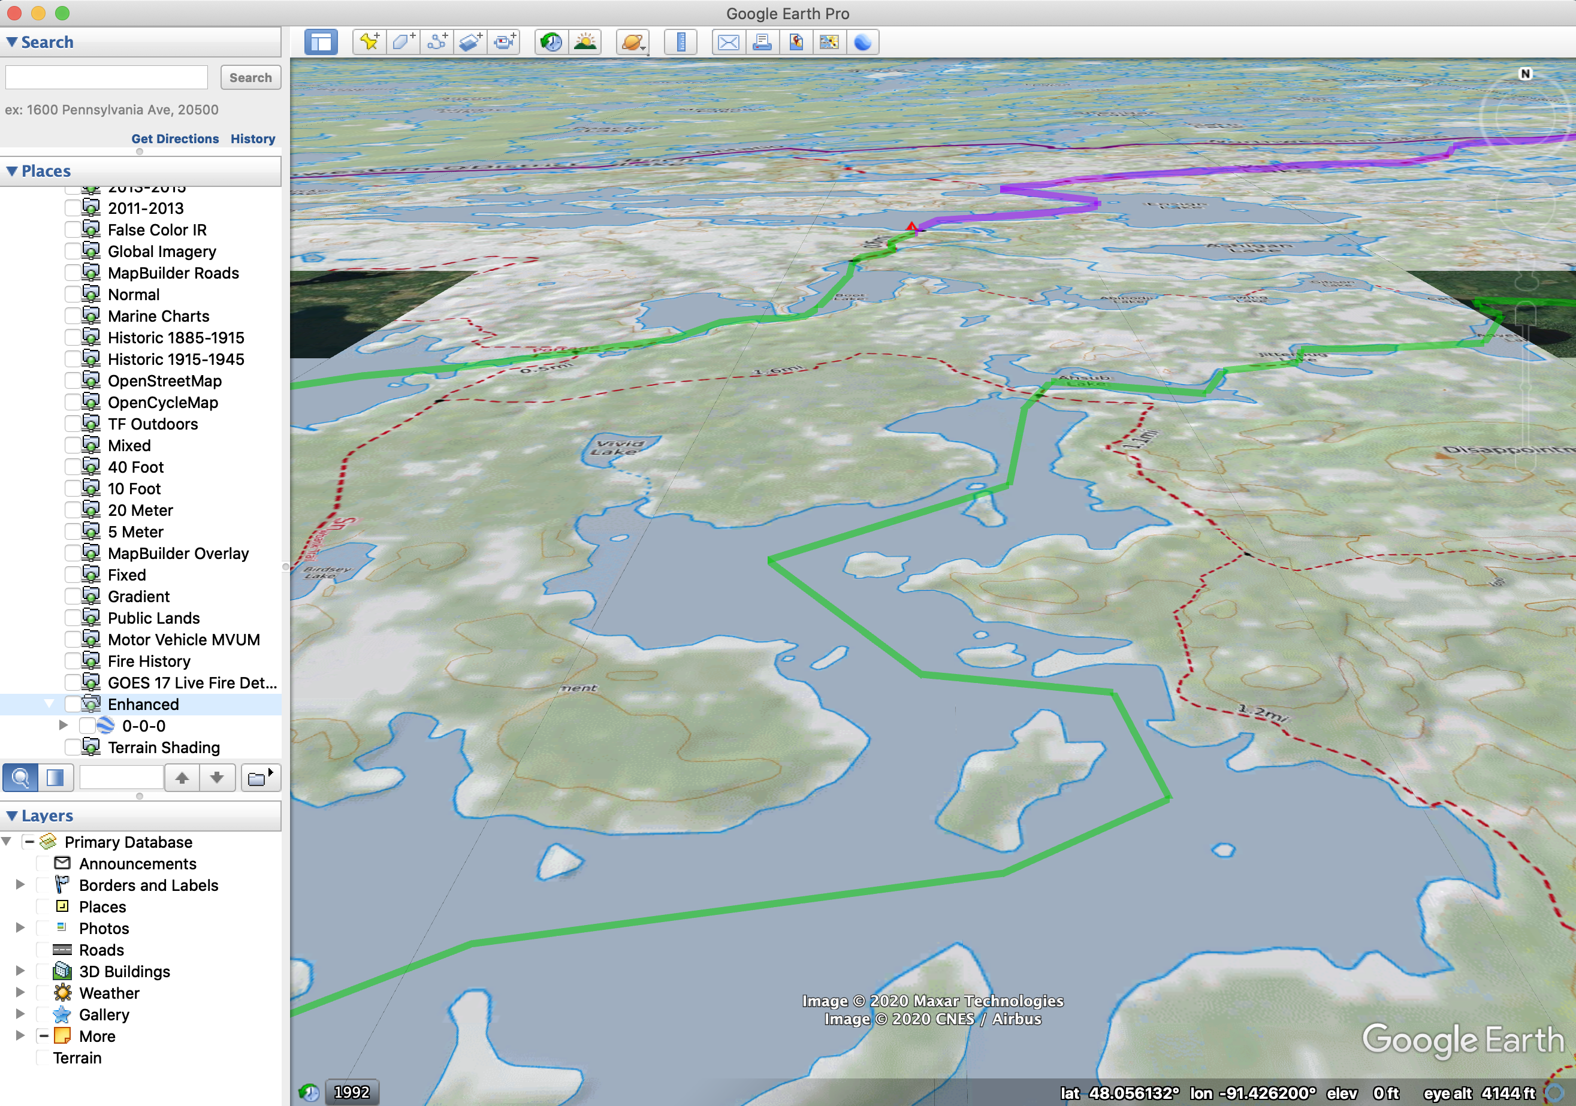
Task: Select the Motor Vehicle MVUM entry
Action: pyautogui.click(x=184, y=639)
